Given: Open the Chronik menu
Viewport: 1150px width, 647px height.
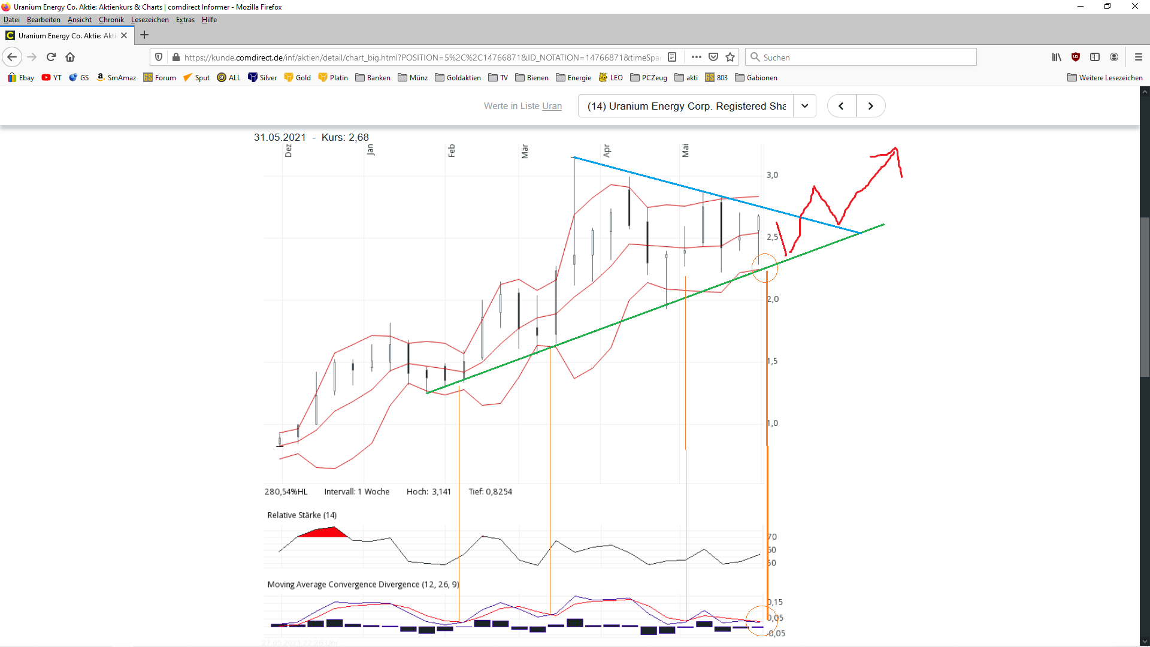Looking at the screenshot, I should 111,20.
